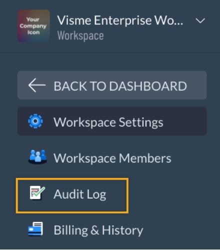Screen dimensions: 220x250
Task: Expand the workspace switcher chevron
Action: click(200, 21)
